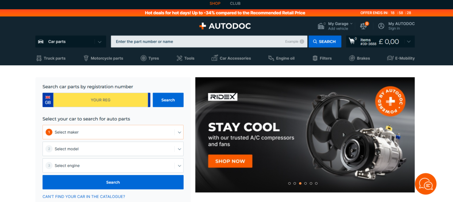Click the cart amount £ 0,00
The image size is (453, 202).
tap(389, 41)
